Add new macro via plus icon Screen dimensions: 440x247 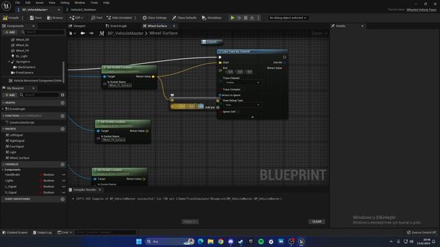coord(63,129)
